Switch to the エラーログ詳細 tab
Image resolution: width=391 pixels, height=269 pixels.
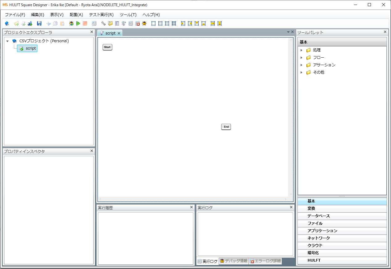pyautogui.click(x=265, y=261)
